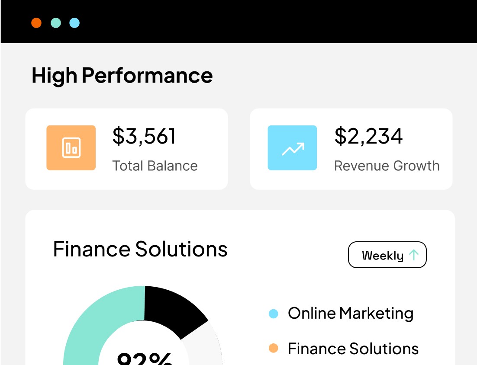This screenshot has height=365, width=477.
Task: Open the Revenue Growth card
Action: pos(351,149)
